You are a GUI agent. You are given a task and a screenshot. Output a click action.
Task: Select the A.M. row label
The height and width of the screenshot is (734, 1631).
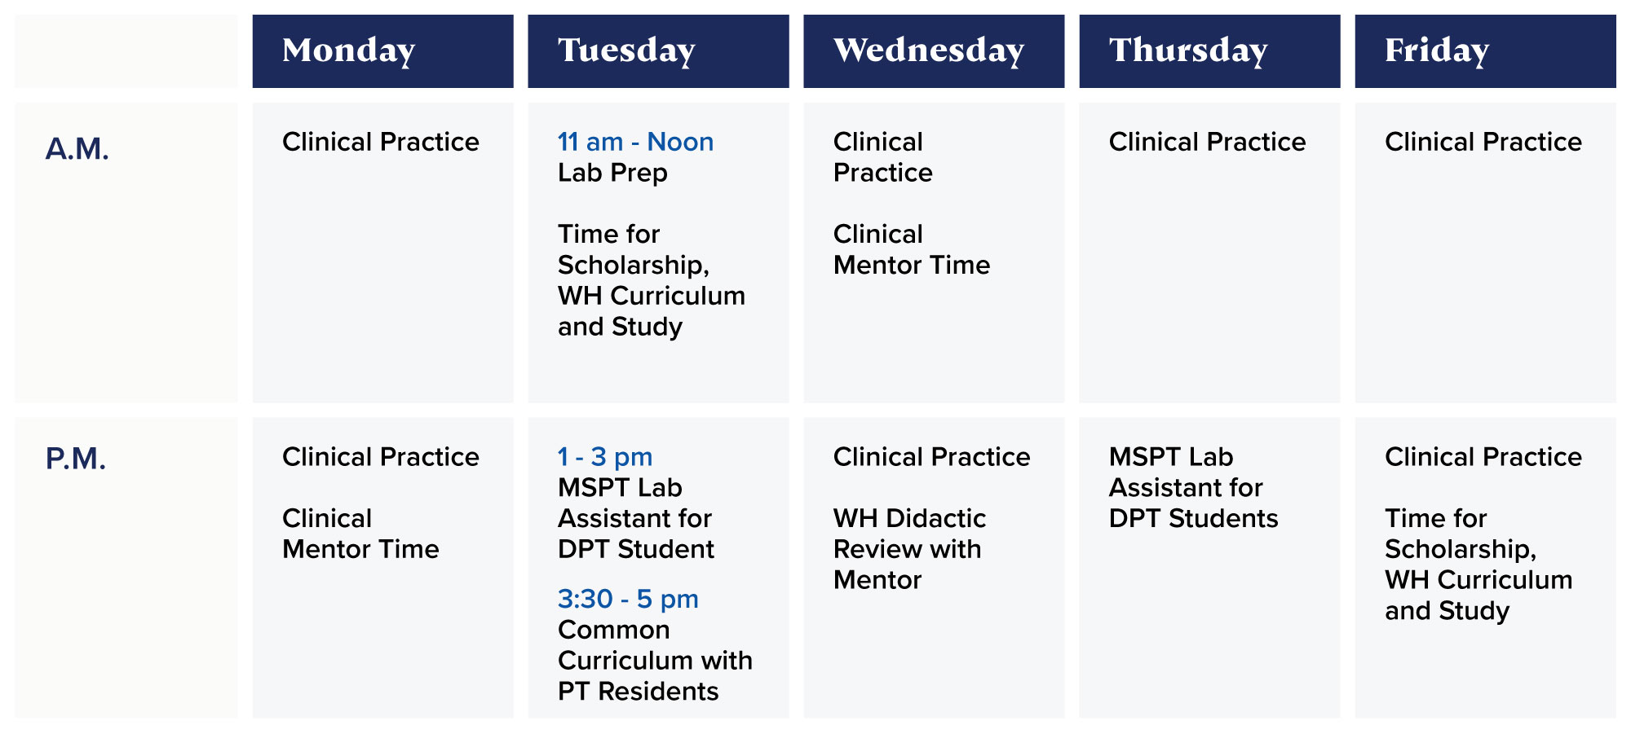77,149
